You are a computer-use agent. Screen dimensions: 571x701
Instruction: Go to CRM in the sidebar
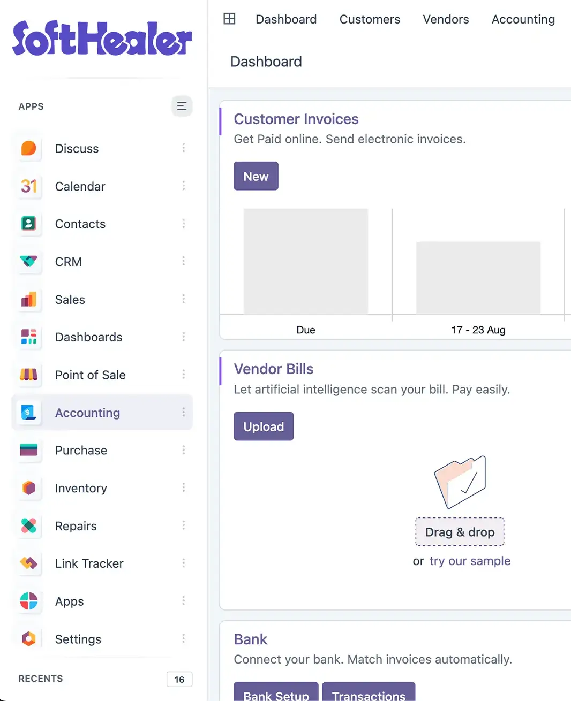pyautogui.click(x=69, y=262)
